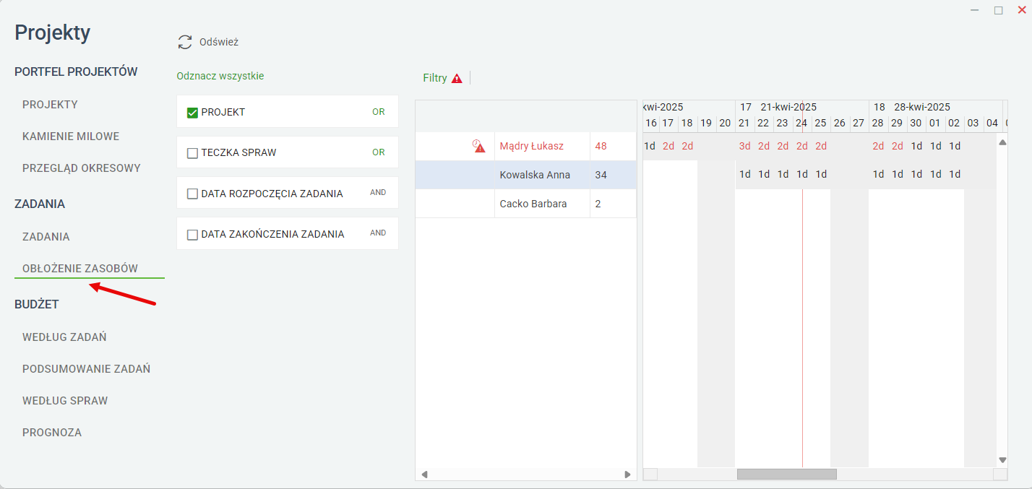Click the Odznacz wszystkie link
This screenshot has height=489, width=1032.
coord(220,75)
